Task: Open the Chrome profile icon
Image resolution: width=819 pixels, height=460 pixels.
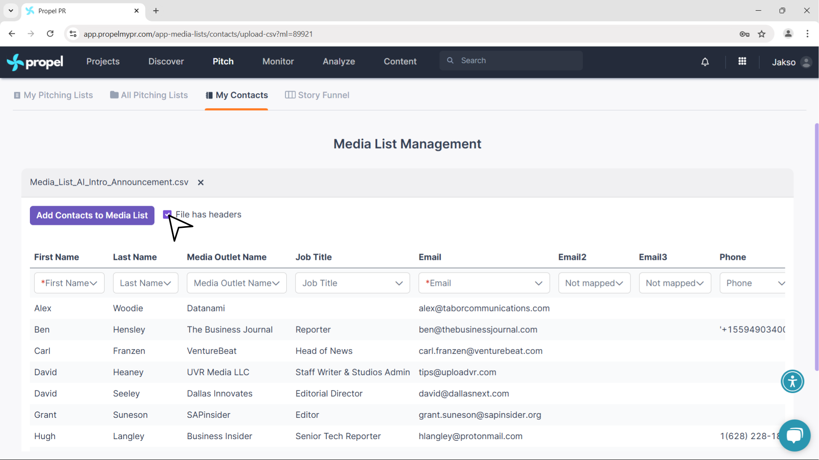Action: (788, 34)
